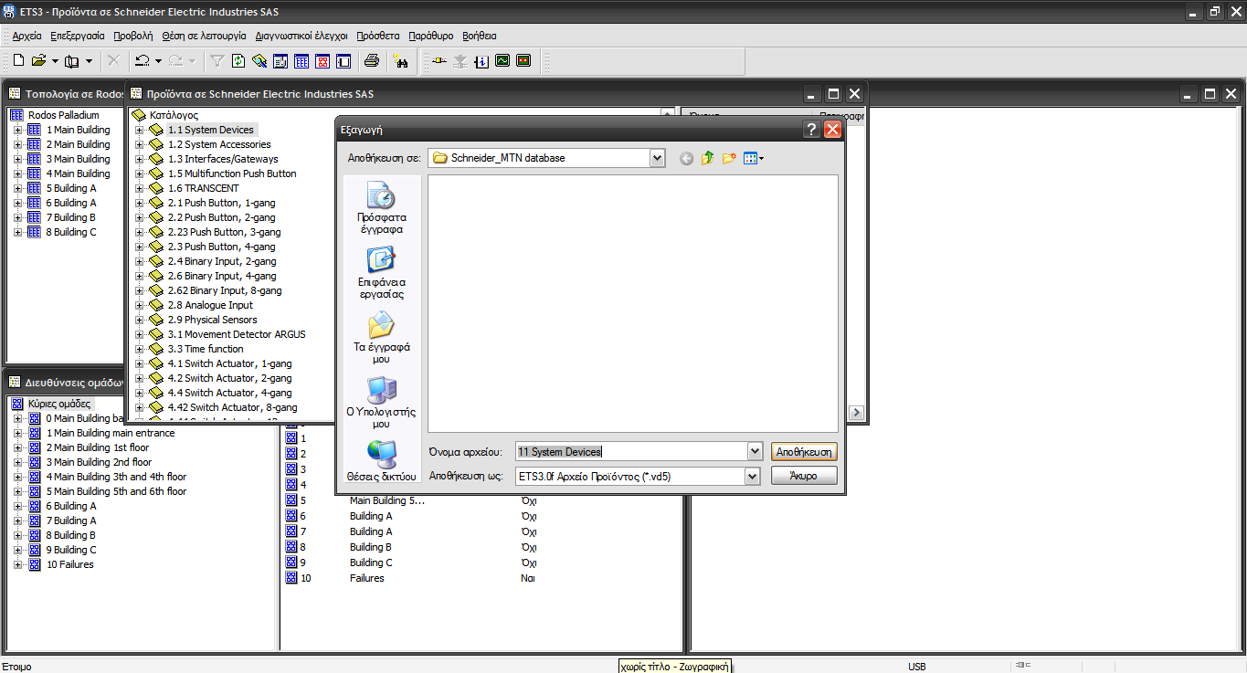Select 5 Main Building 5th and 6th floor

click(x=116, y=491)
